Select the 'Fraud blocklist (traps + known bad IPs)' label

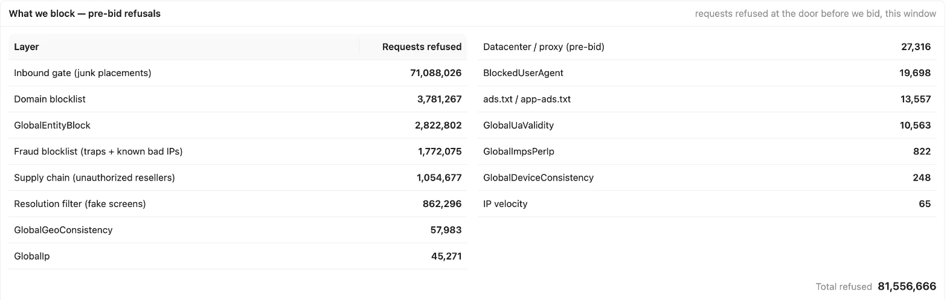click(x=98, y=152)
